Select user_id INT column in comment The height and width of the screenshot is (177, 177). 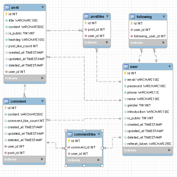pyautogui.click(x=24, y=146)
